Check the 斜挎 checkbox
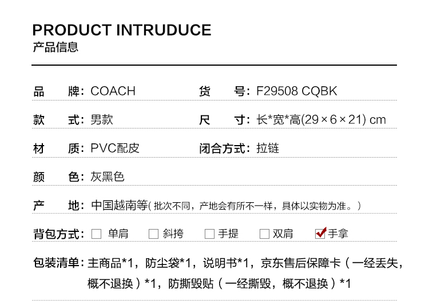Viewport: 429px width, 301px height. (153, 234)
